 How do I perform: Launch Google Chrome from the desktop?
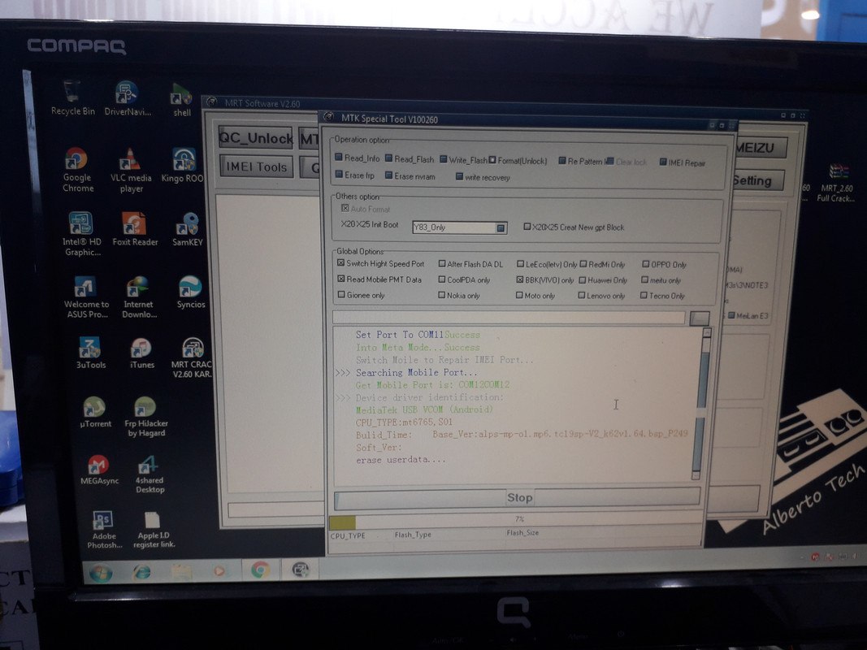[x=77, y=169]
